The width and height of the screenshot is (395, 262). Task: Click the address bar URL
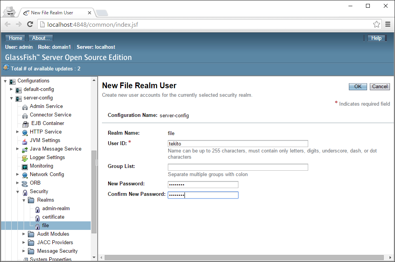93,24
